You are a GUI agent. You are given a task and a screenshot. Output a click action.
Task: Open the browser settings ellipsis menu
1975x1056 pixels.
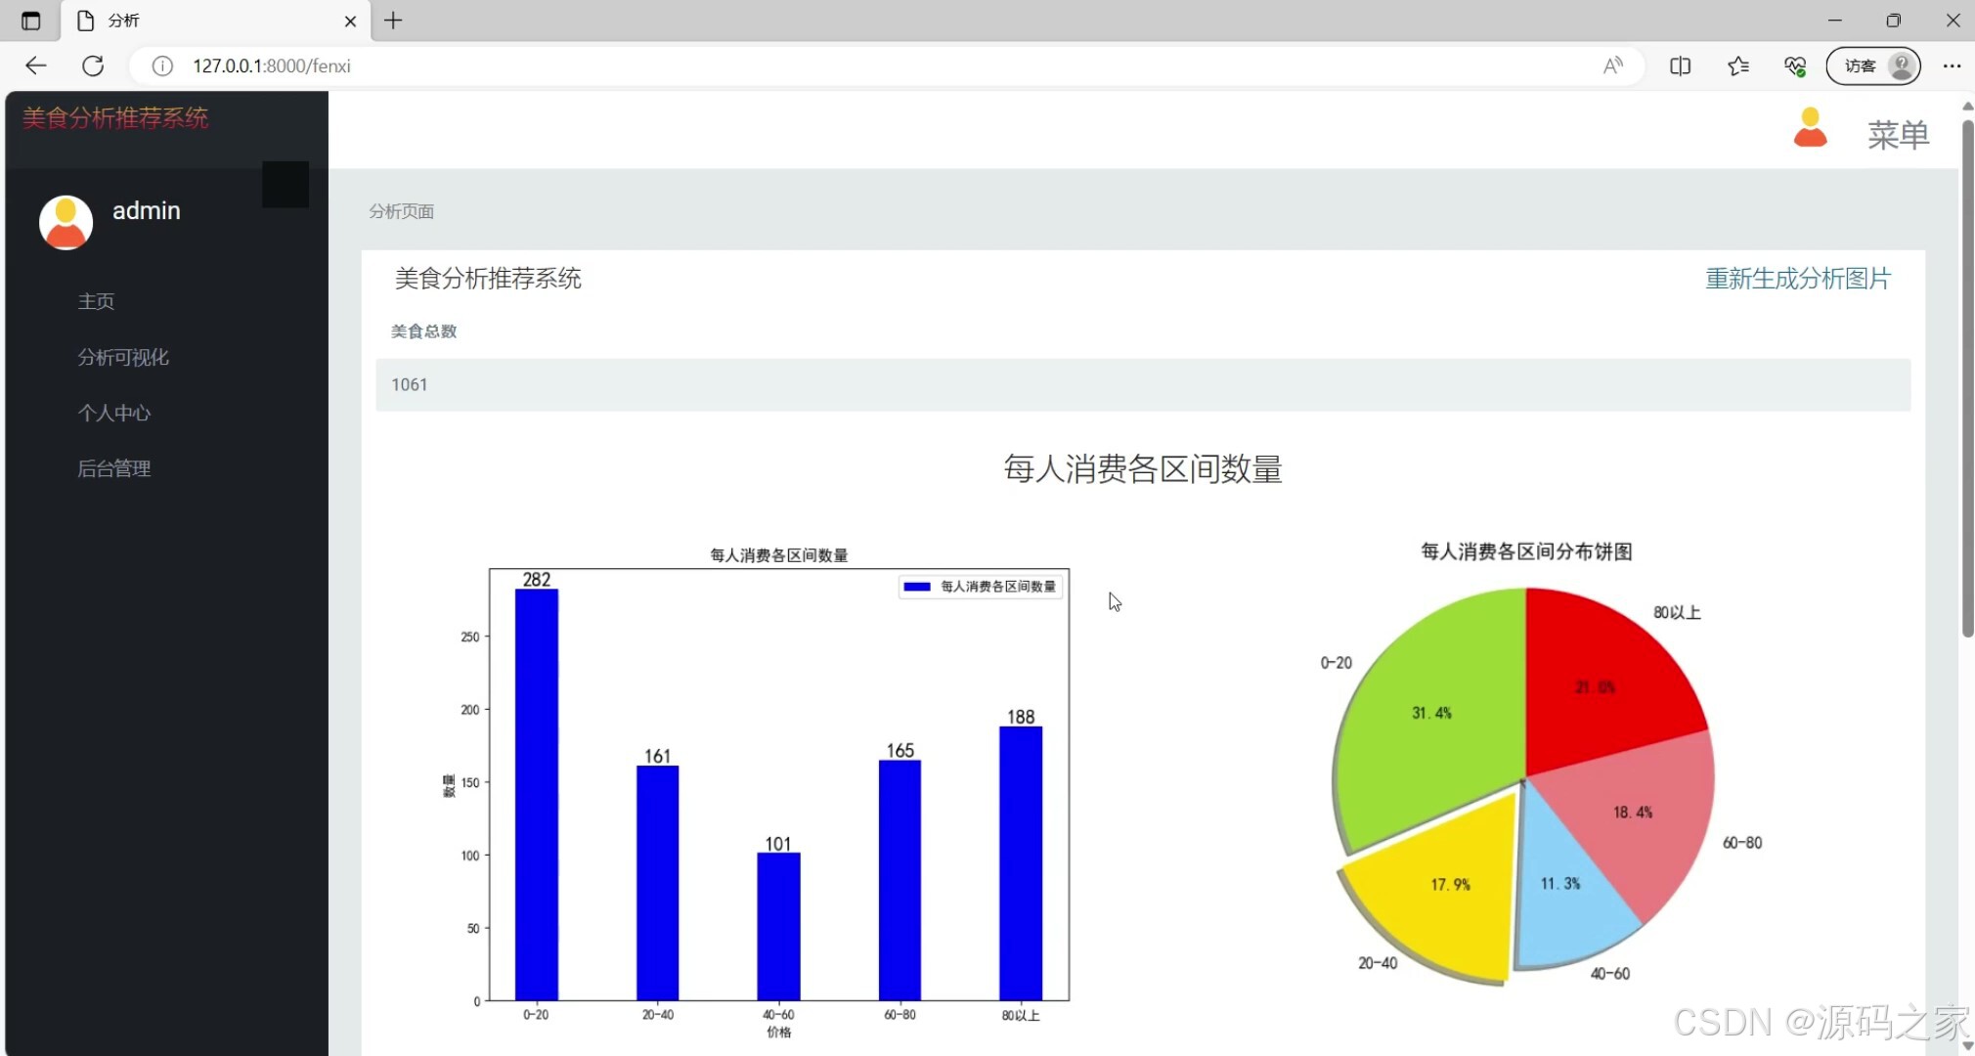click(1953, 66)
